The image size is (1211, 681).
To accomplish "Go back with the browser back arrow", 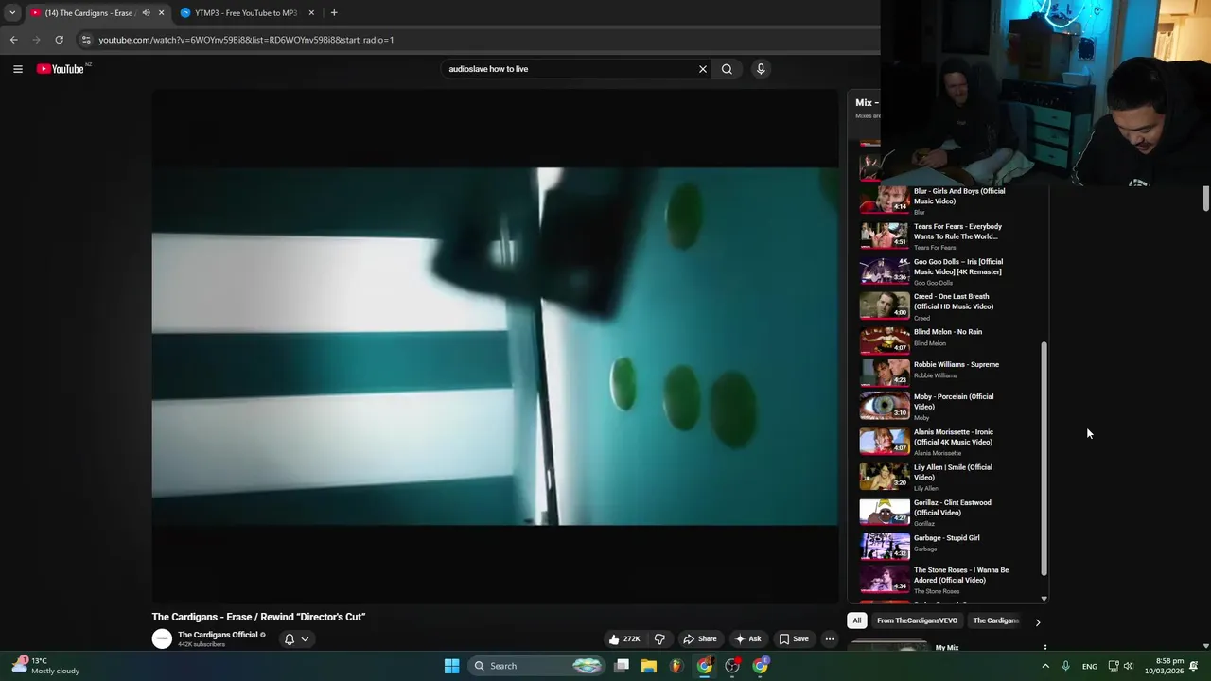I will point(13,40).
